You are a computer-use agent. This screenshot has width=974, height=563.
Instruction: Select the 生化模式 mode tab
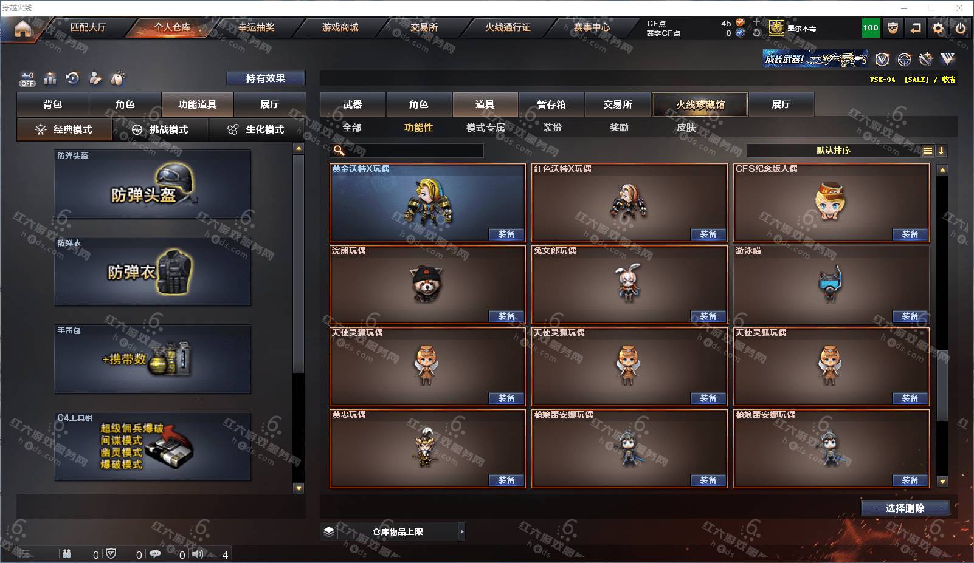257,129
